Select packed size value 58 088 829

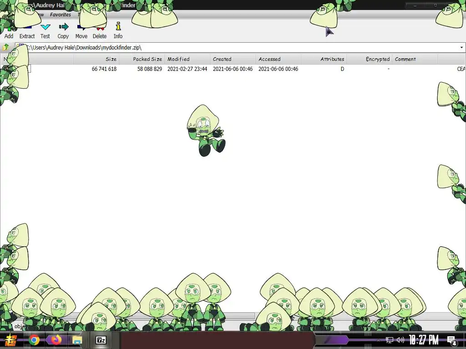pos(149,69)
